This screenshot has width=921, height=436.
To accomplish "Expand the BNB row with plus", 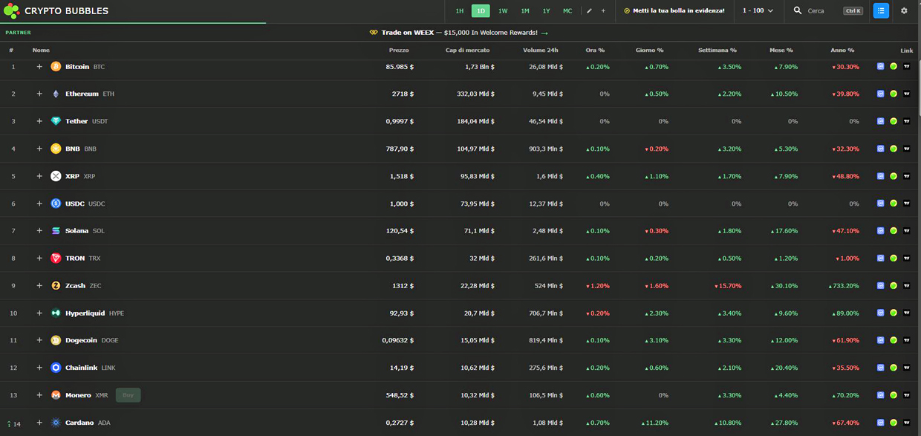I will pos(39,149).
